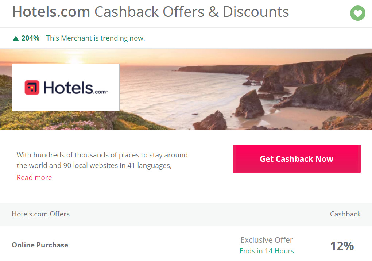Click the green upward trending triangle

pos(16,38)
